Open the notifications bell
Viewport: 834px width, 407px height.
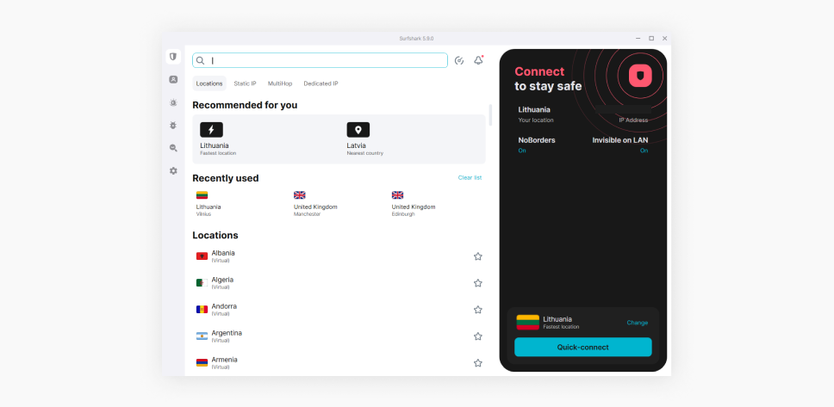click(479, 60)
